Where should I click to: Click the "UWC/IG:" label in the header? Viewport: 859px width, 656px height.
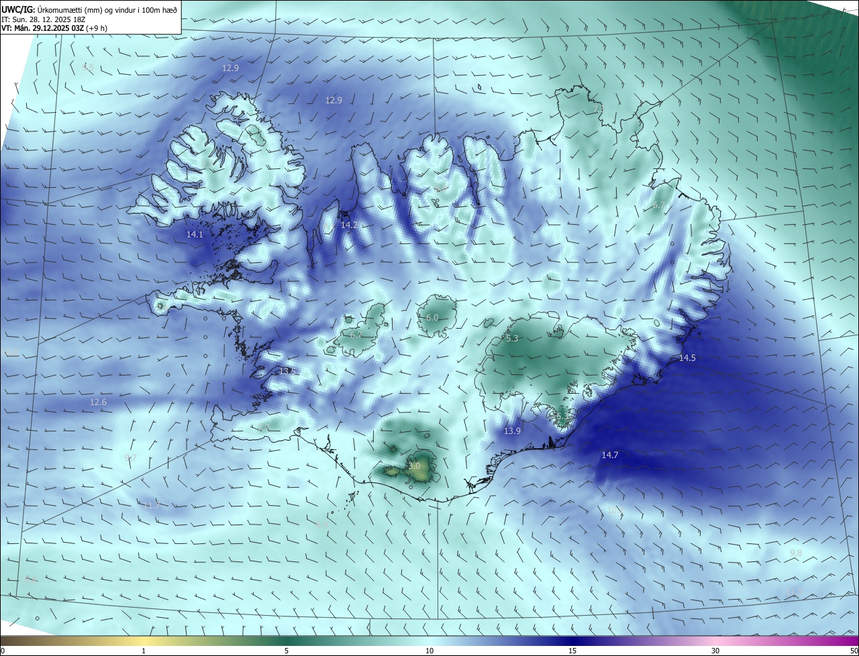click(17, 10)
